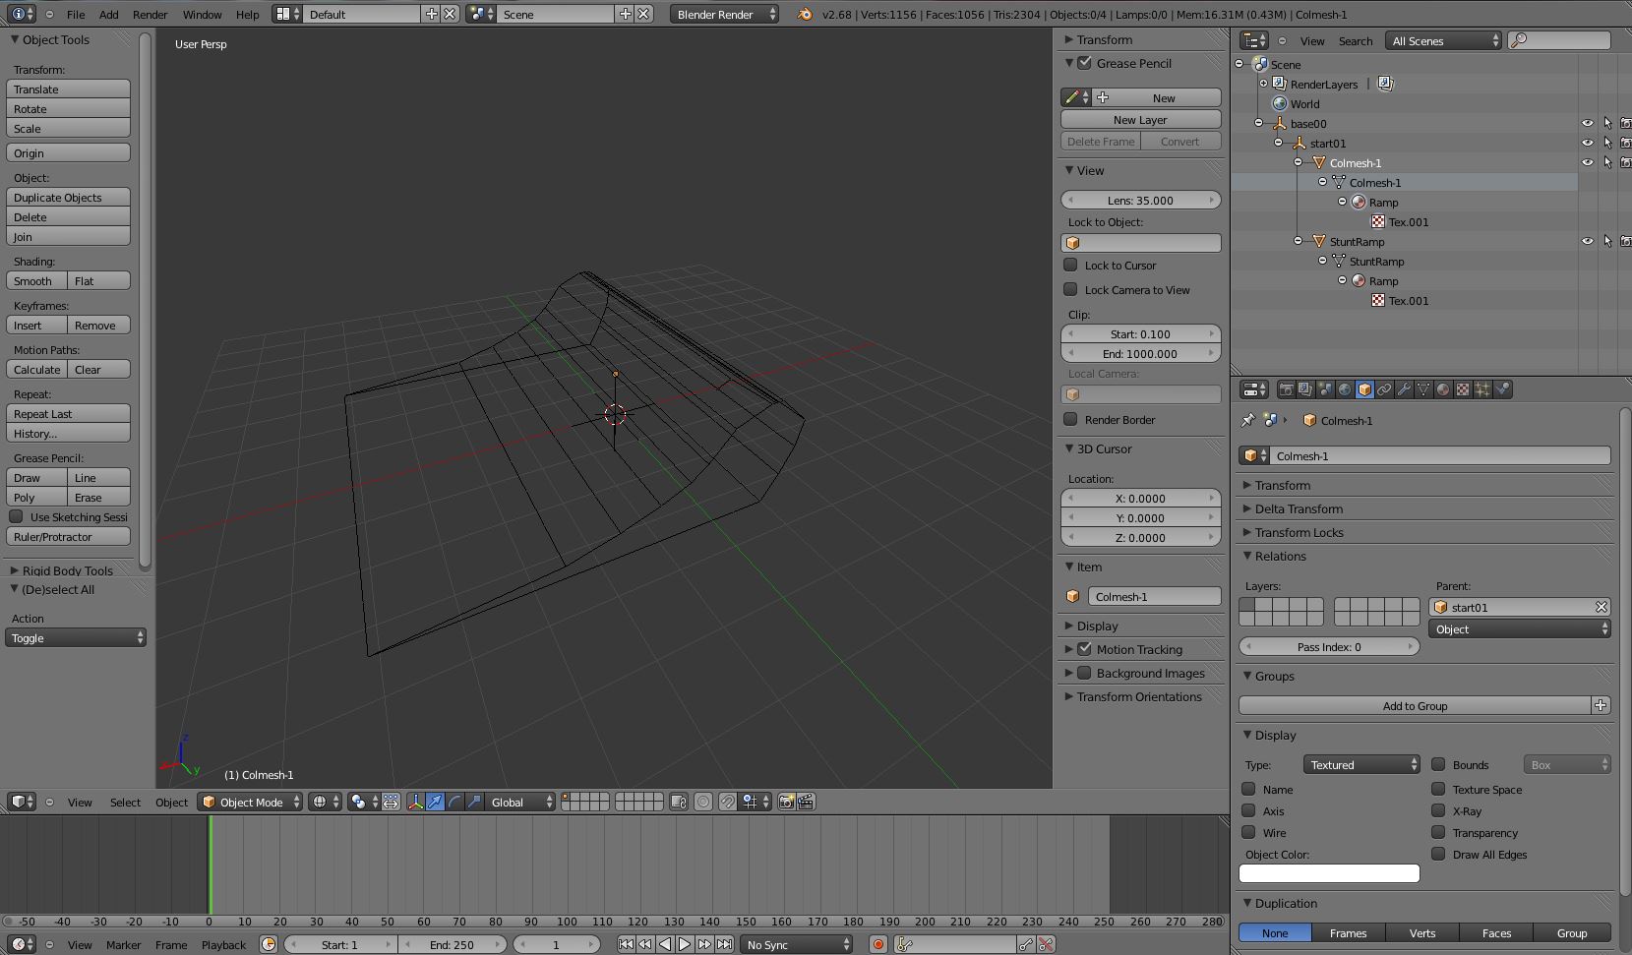This screenshot has width=1632, height=955.
Task: Open the Playback menu in timeline
Action: tap(223, 944)
